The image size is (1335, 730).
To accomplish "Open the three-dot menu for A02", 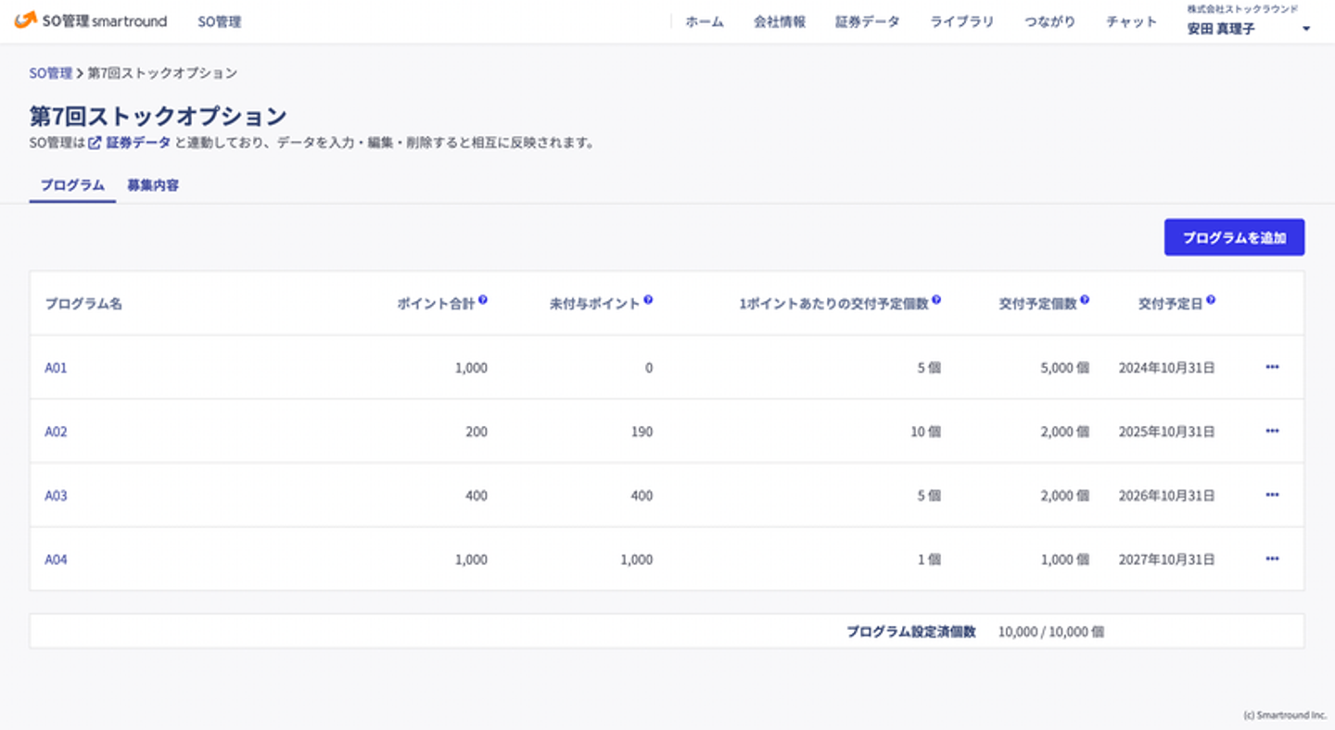I will pyautogui.click(x=1272, y=431).
